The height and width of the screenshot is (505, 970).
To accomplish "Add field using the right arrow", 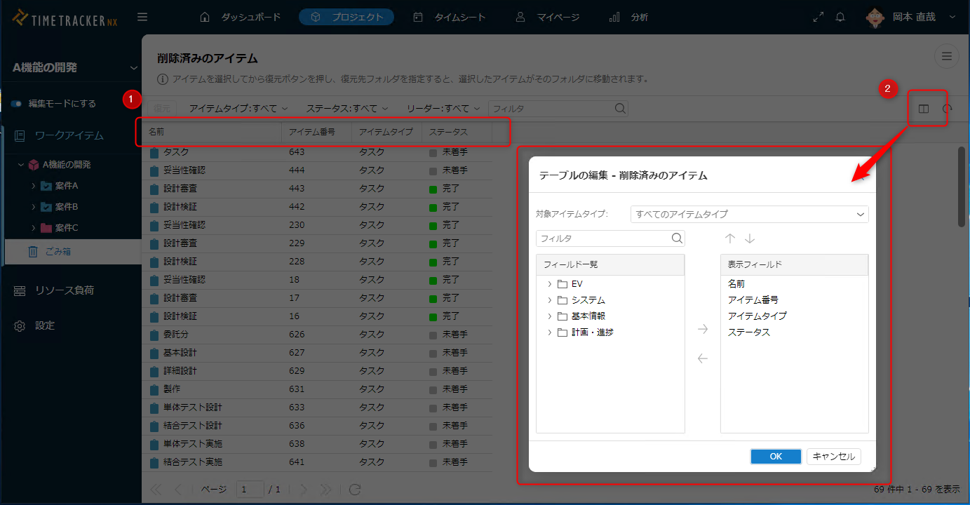I will (703, 329).
